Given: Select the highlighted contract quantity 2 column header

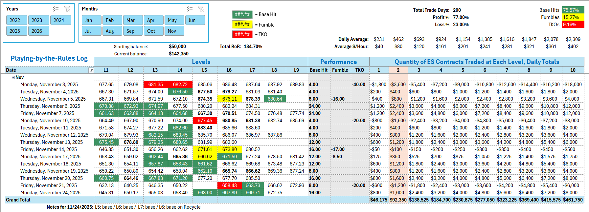Looking at the screenshot, I should pos(398,70).
